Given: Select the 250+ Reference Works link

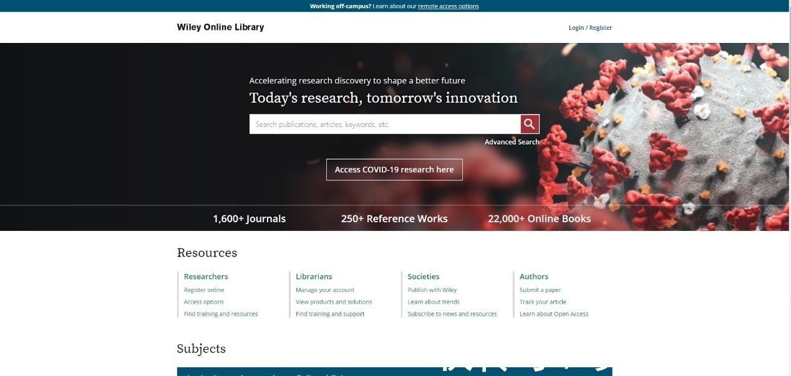Looking at the screenshot, I should click(394, 219).
